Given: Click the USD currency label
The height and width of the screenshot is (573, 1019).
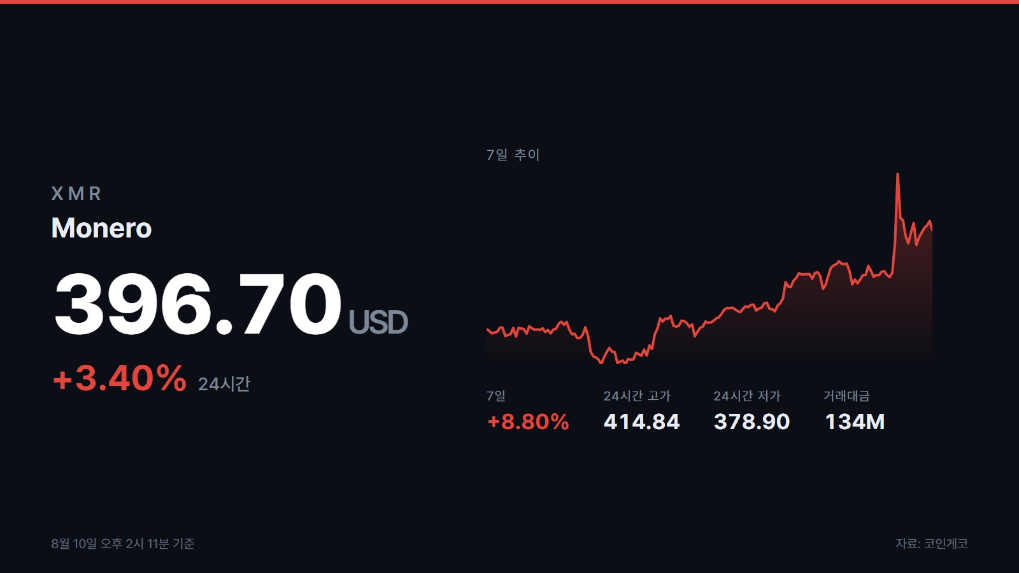Looking at the screenshot, I should pos(378,322).
